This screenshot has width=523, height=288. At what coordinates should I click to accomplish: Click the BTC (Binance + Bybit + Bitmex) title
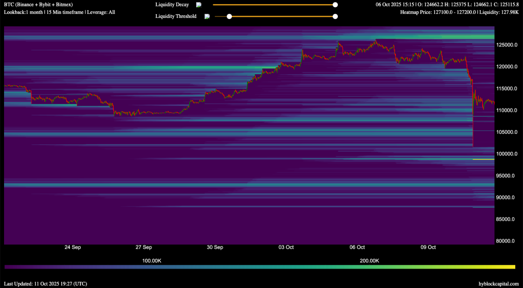click(x=38, y=4)
